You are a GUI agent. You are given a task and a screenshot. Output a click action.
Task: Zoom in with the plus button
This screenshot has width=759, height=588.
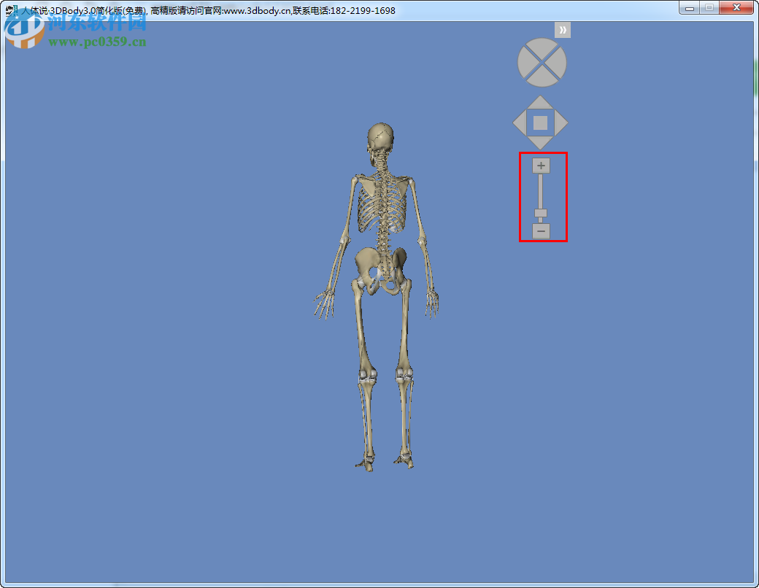540,166
